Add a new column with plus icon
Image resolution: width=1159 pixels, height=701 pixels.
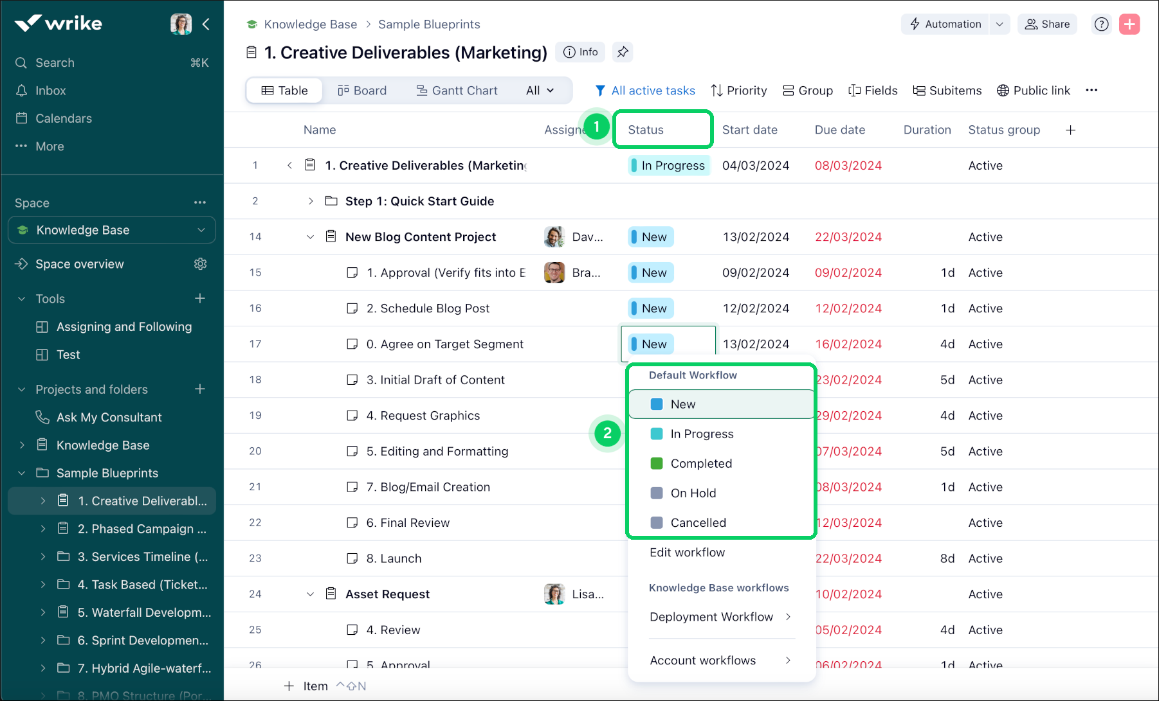pos(1070,130)
